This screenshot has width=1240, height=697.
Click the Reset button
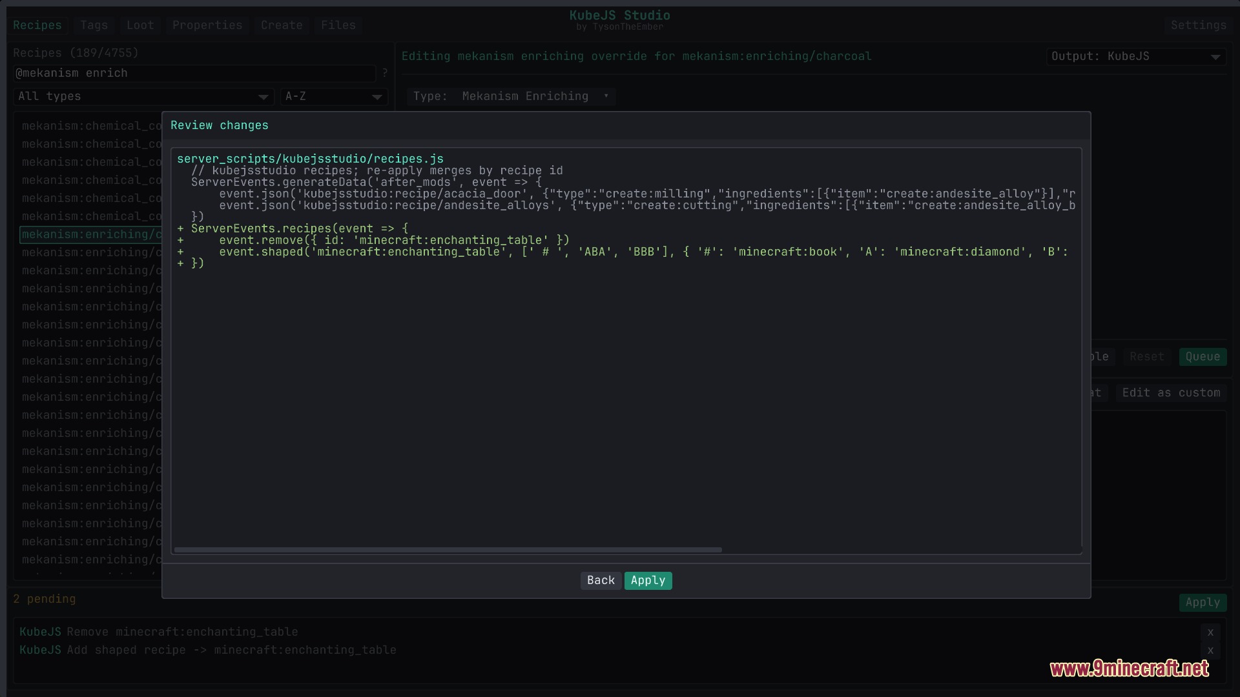[x=1146, y=356]
